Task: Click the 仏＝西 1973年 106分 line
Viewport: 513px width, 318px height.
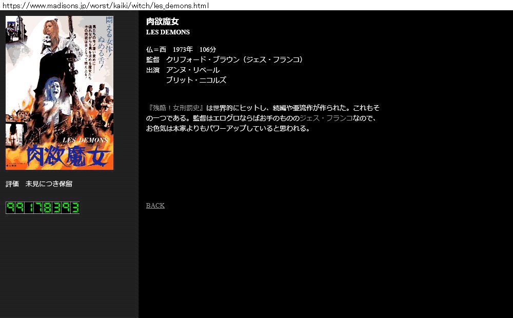Action: click(181, 50)
